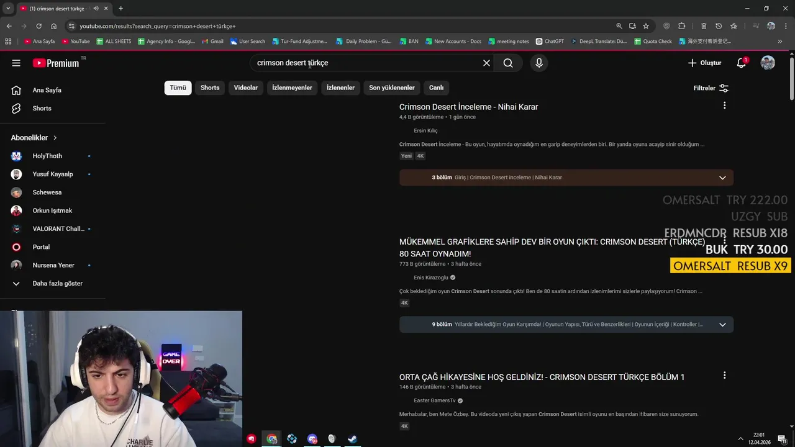Open the ALL SHEETS bookmark
Viewport: 795px width, 447px height.
(x=114, y=42)
